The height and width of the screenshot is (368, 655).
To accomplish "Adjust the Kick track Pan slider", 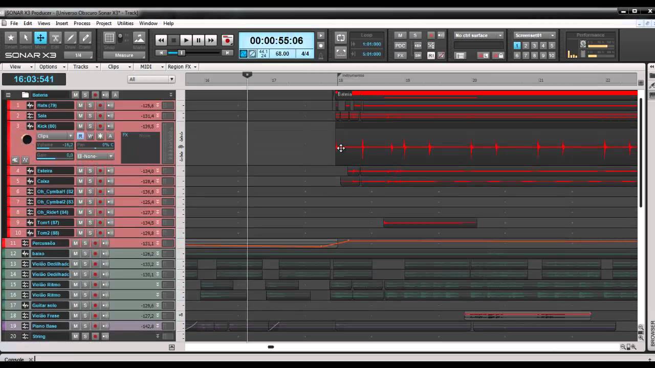I will click(x=95, y=145).
